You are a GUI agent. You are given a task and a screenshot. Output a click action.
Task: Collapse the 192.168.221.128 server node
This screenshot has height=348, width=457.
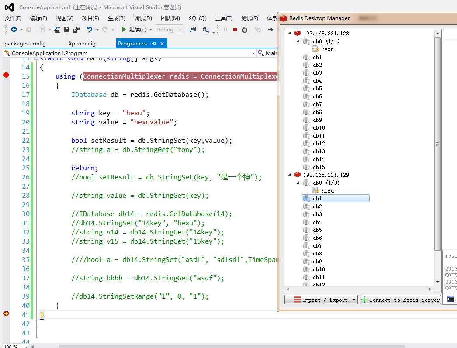[289, 33]
